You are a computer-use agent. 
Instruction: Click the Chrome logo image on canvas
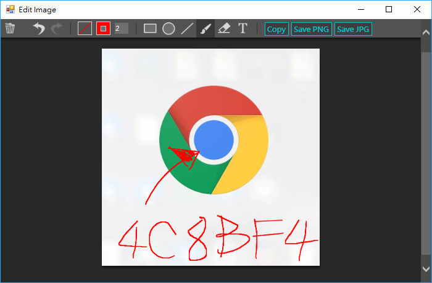(214, 140)
